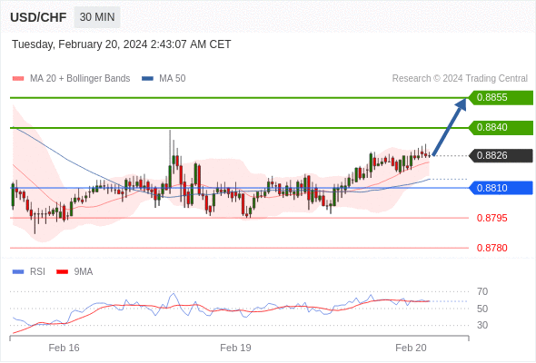Click the green 0.8840 resistance price tag
This screenshot has width=536, height=363.
click(501, 128)
